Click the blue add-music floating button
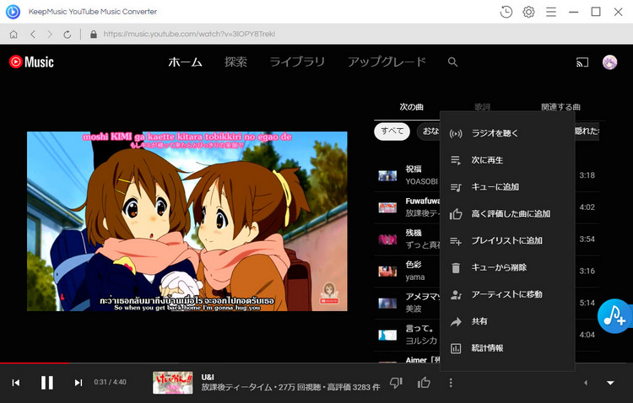 pyautogui.click(x=614, y=316)
